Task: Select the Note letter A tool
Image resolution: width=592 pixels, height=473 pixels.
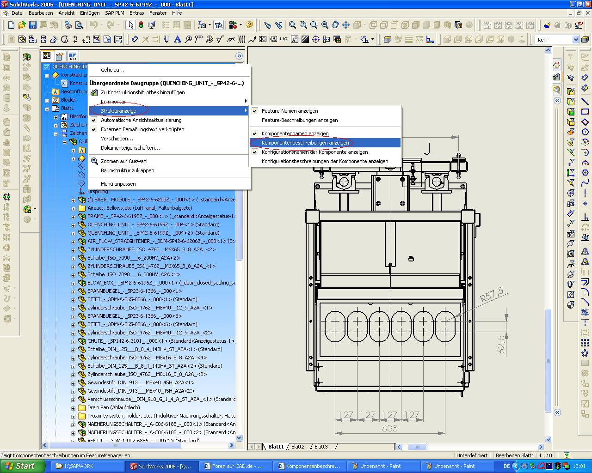Action: [178, 40]
